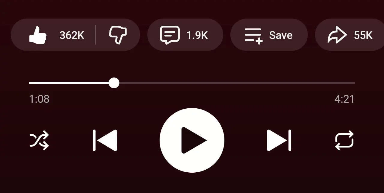The width and height of the screenshot is (384, 193).
Task: Click the 362K like count
Action: point(72,35)
